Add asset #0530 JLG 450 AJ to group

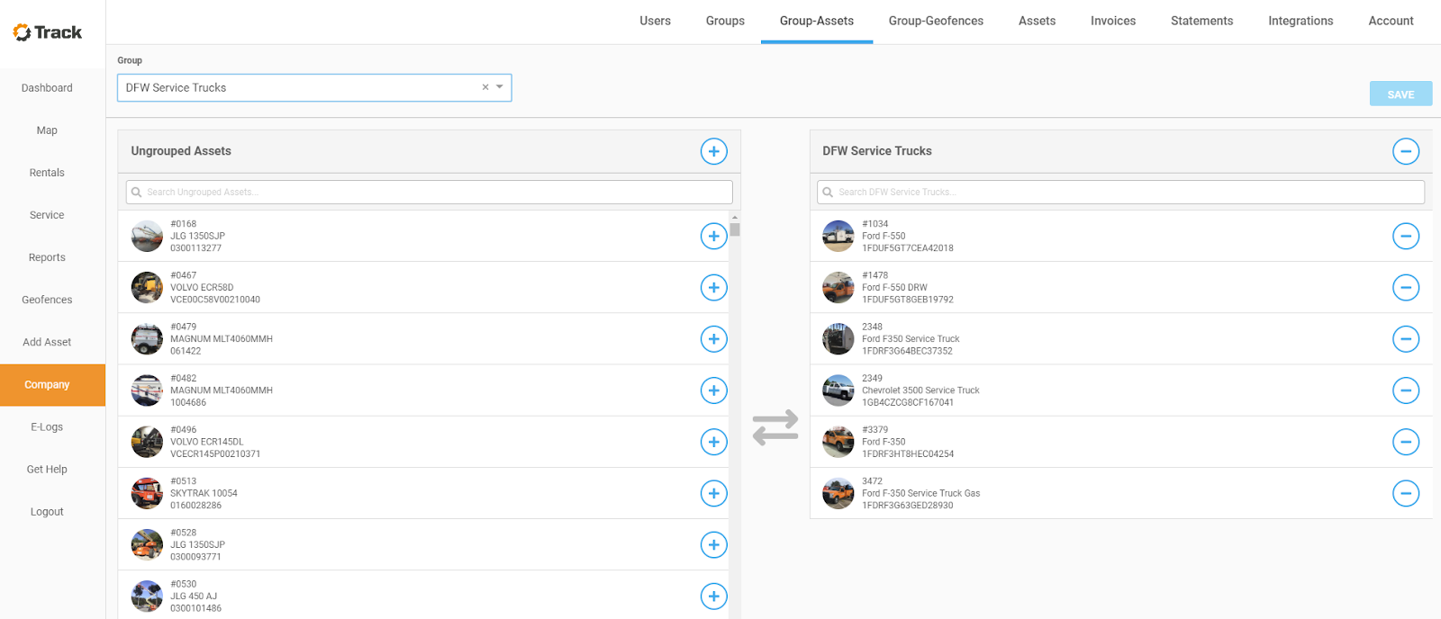click(x=713, y=596)
